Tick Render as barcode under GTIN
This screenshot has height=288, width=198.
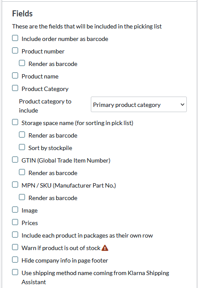(22, 172)
